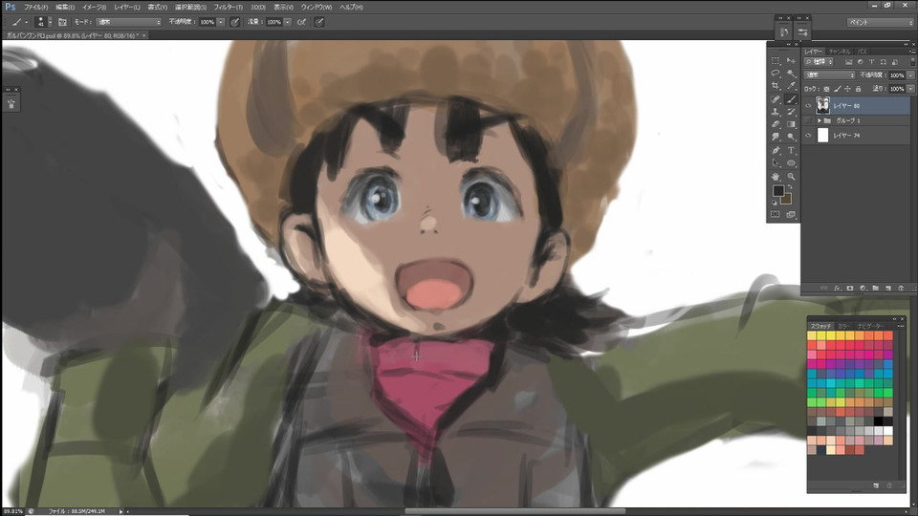This screenshot has height=516, width=918.
Task: Expand the グループ 1 layer group
Action: click(x=820, y=120)
